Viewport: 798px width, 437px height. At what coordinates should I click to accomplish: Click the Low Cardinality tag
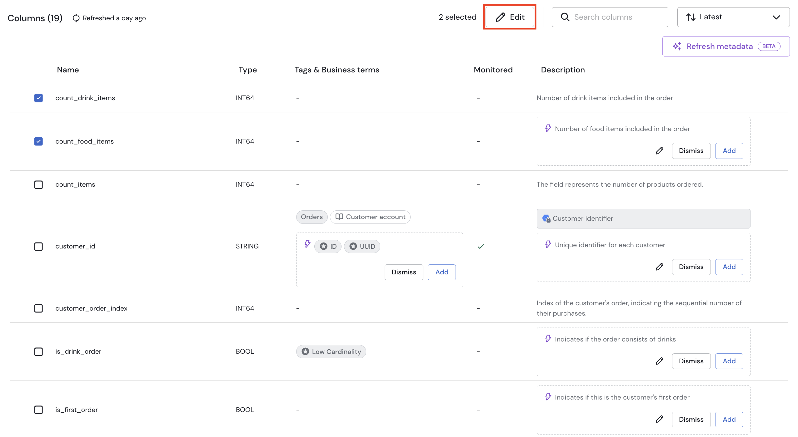[x=331, y=352]
